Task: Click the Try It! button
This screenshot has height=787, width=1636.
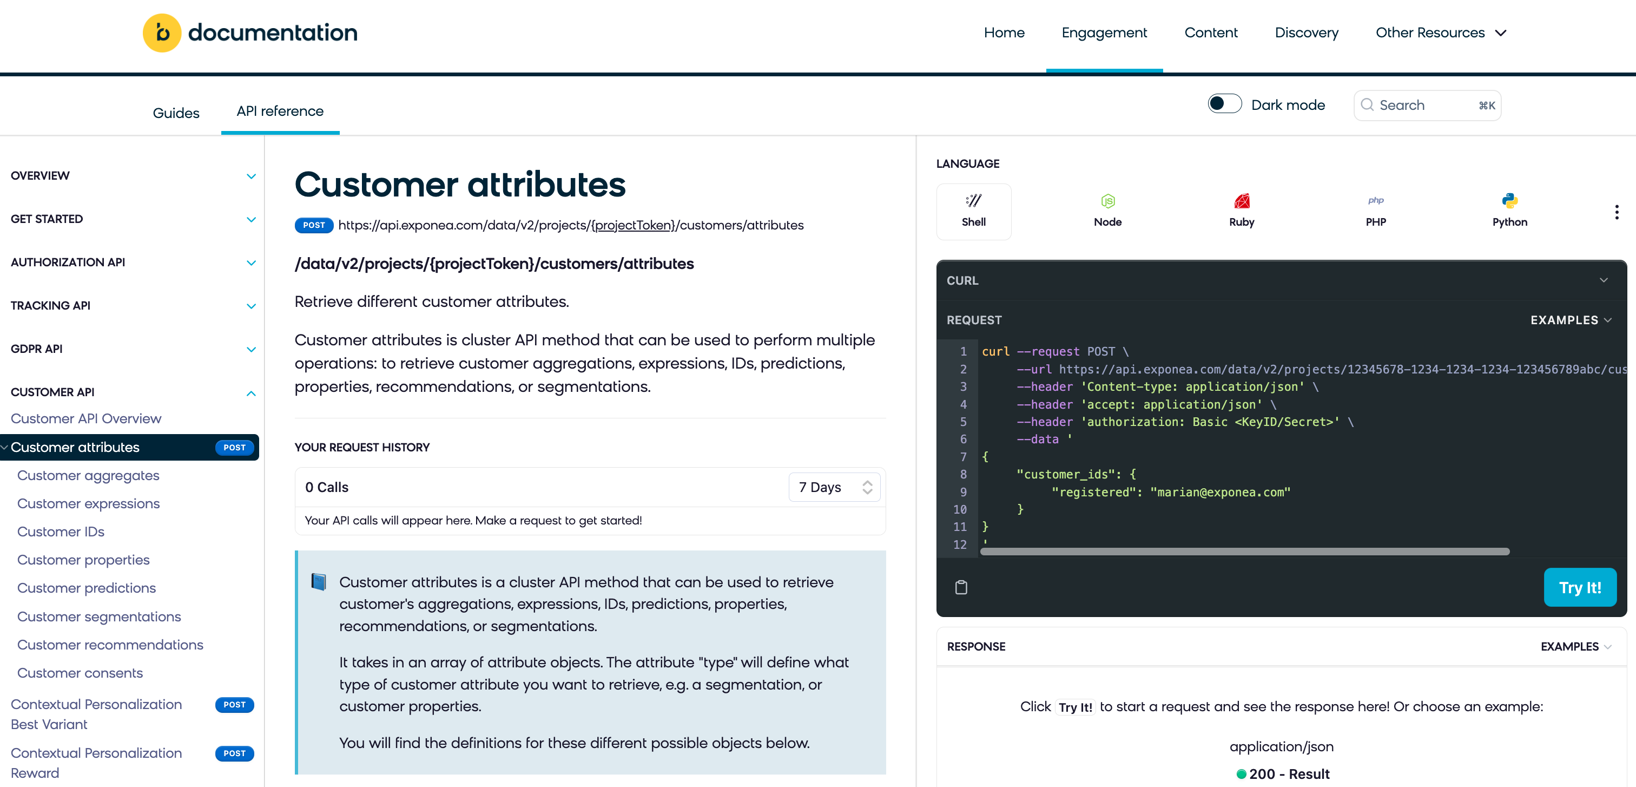Action: 1580,587
